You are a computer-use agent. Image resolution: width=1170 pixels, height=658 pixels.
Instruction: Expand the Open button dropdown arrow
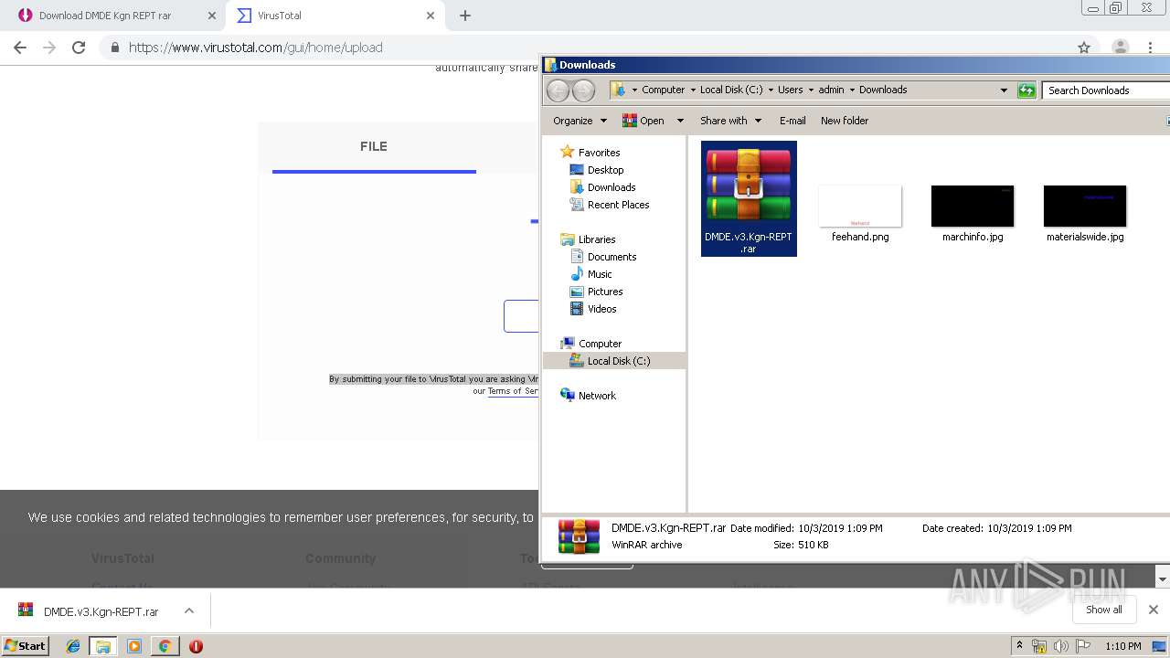point(680,121)
